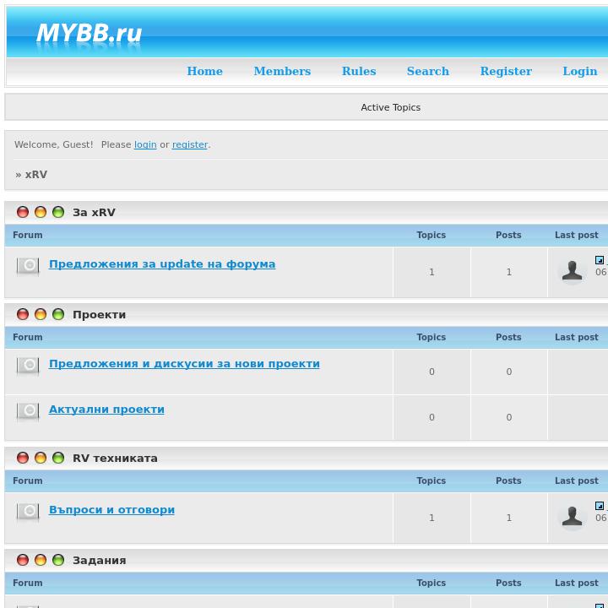Viewport: 608px width, 608px height.
Task: Open the Search page
Action: pyautogui.click(x=427, y=72)
